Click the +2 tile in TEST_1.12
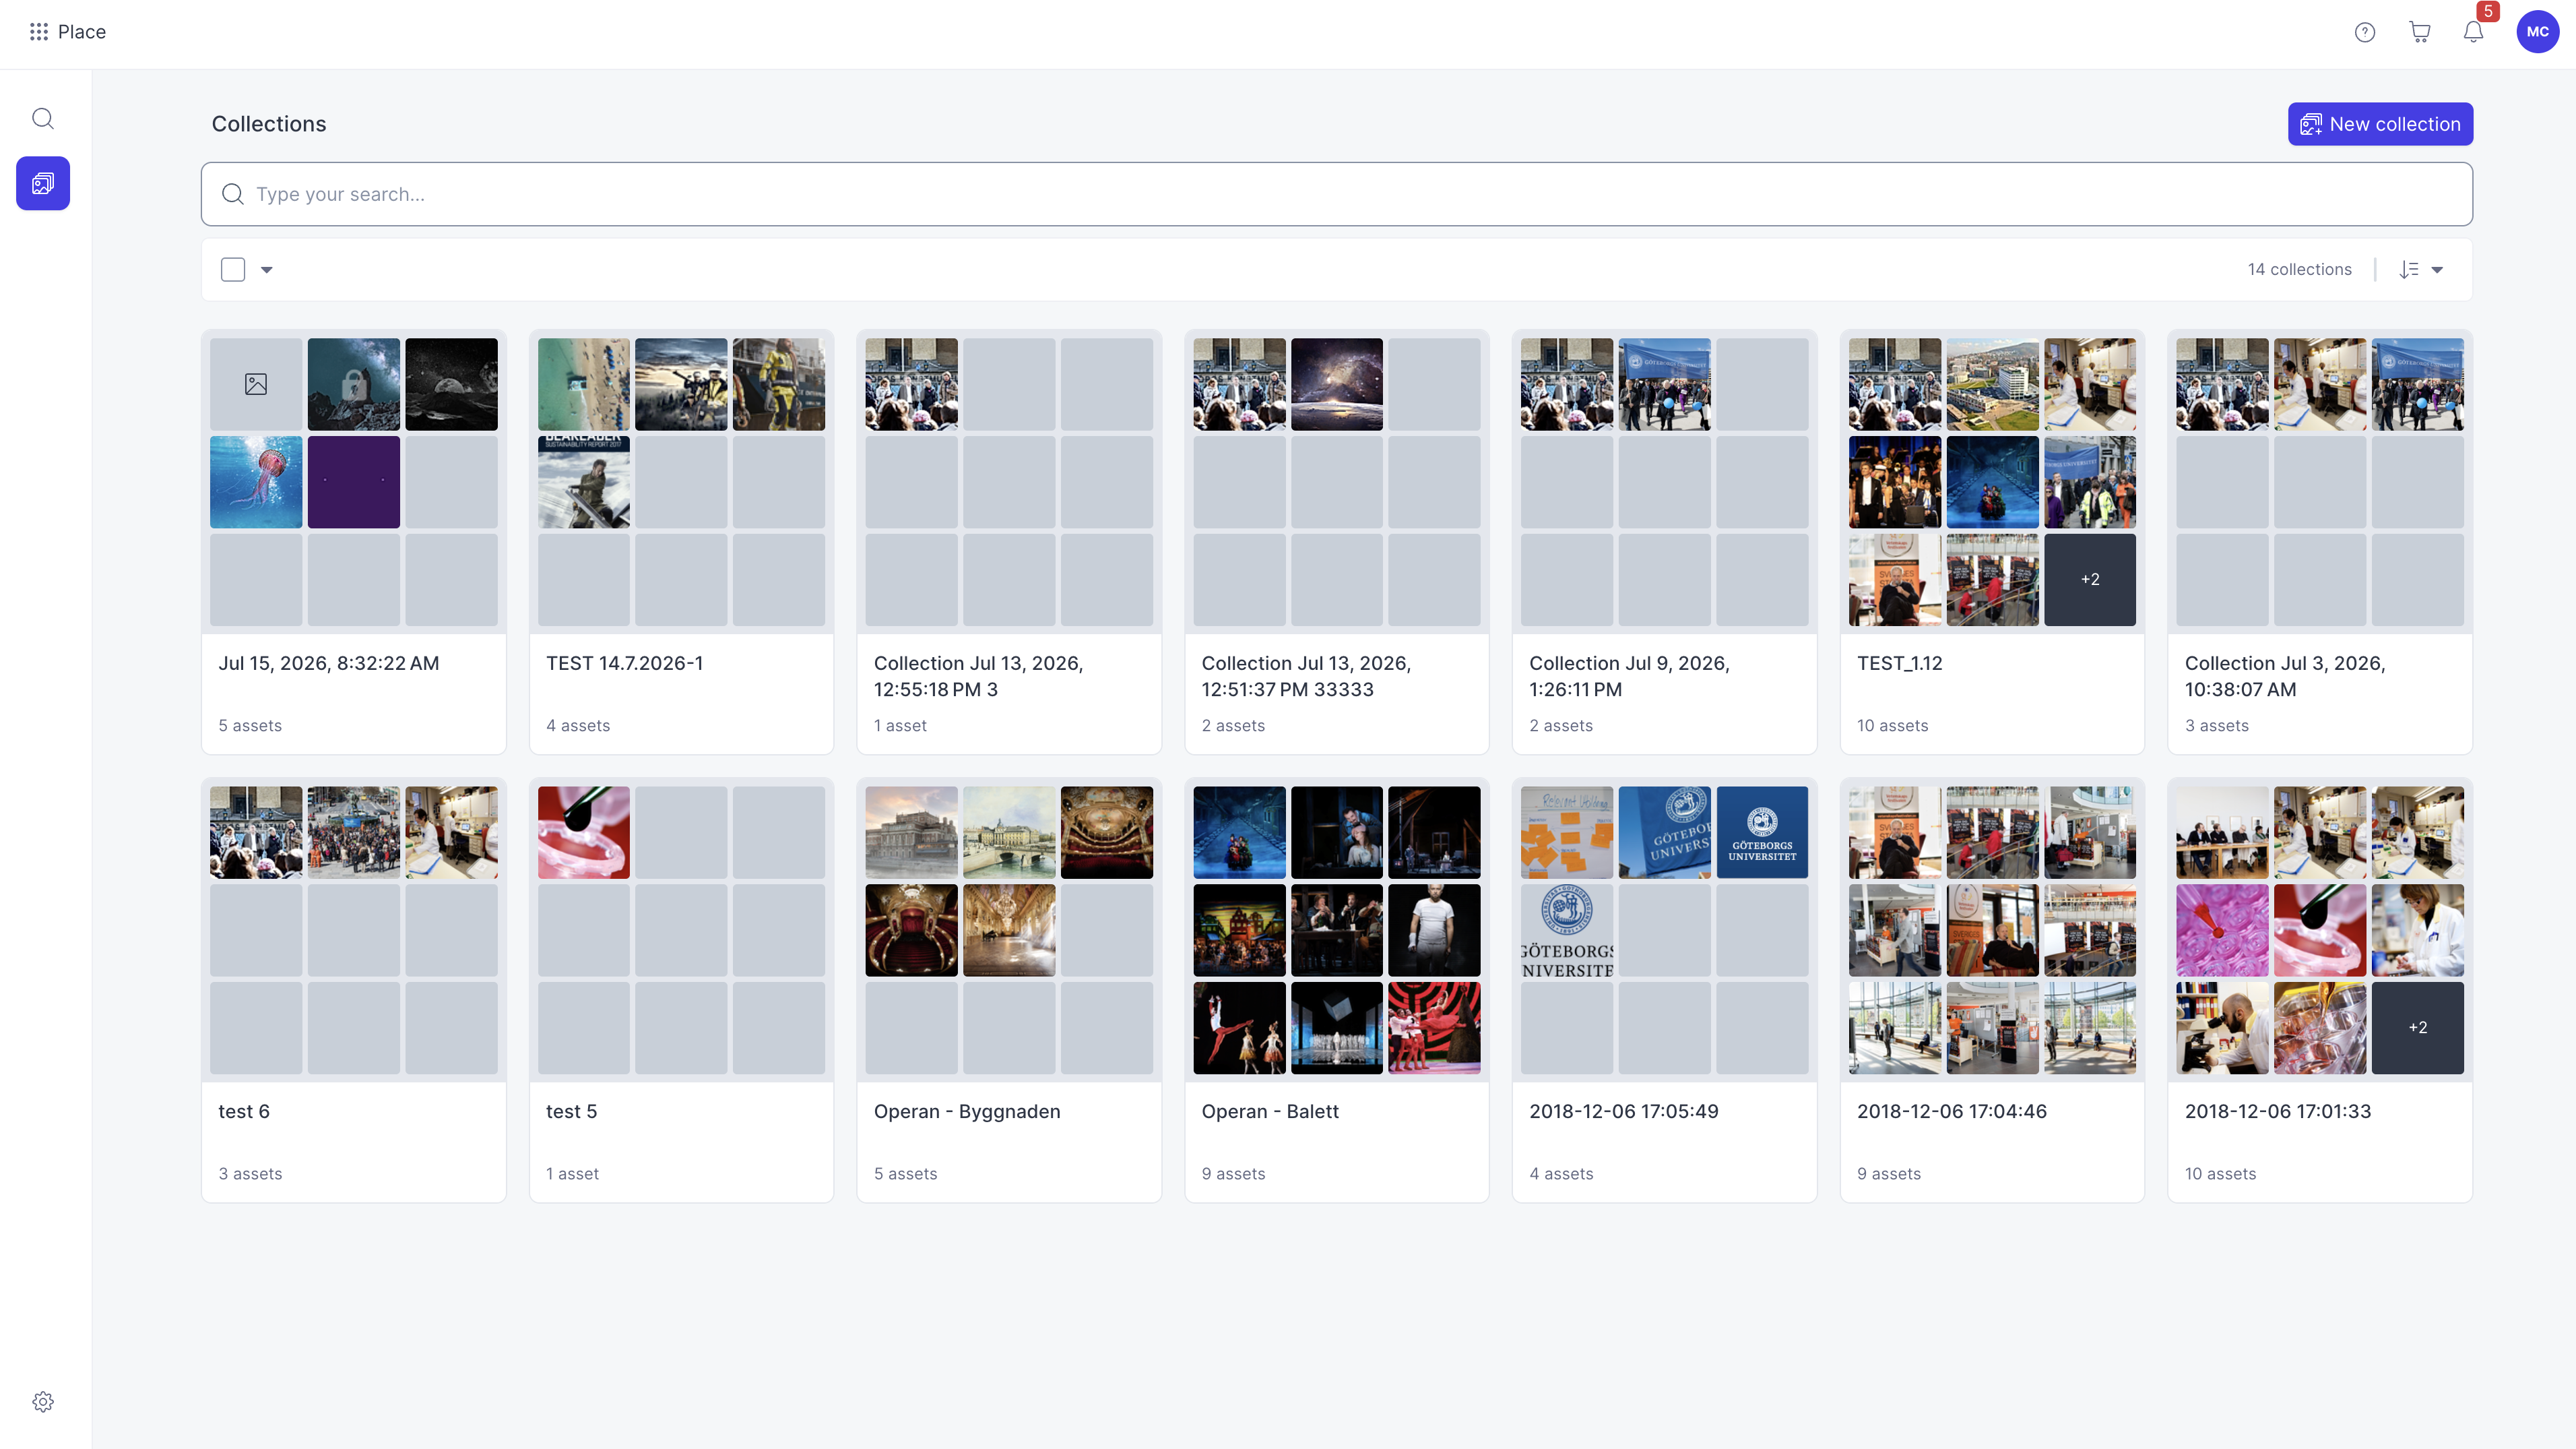Viewport: 2576px width, 1449px height. (x=2089, y=580)
